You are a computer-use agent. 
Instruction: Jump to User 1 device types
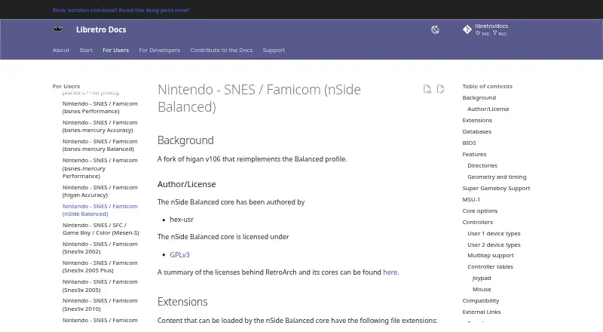coord(494,233)
